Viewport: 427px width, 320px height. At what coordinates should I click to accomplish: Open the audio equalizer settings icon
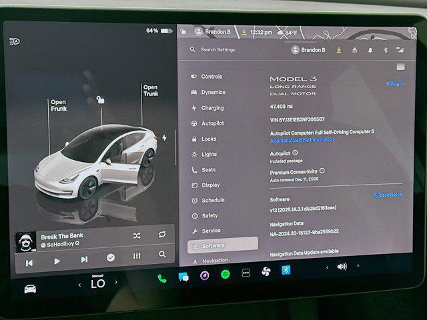click(137, 256)
